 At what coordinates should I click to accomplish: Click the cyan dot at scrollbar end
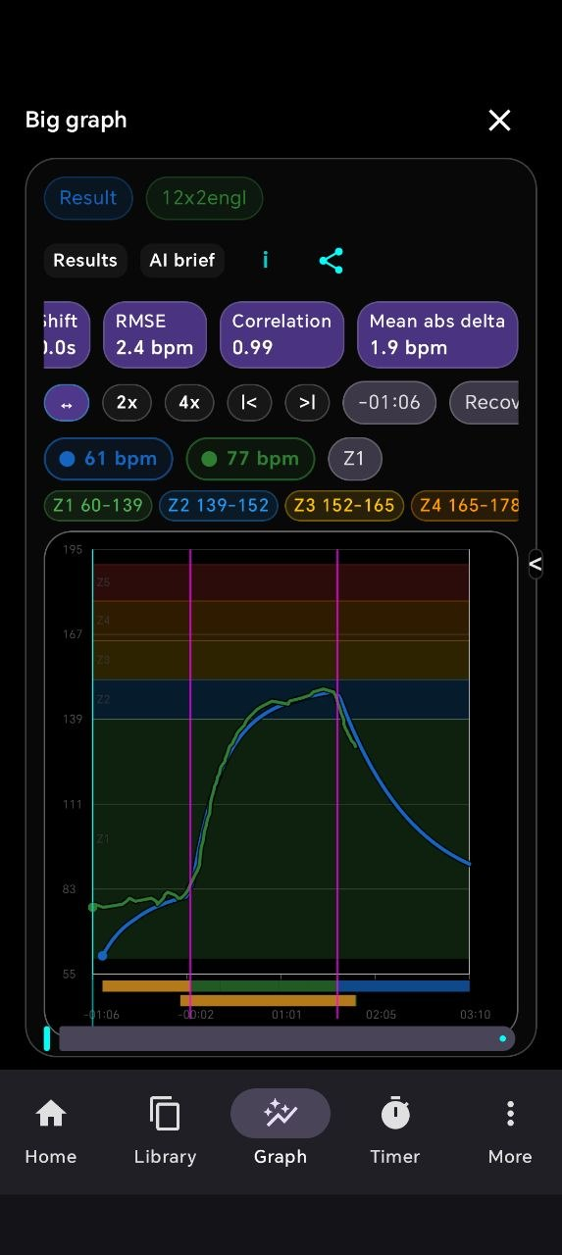[503, 1038]
